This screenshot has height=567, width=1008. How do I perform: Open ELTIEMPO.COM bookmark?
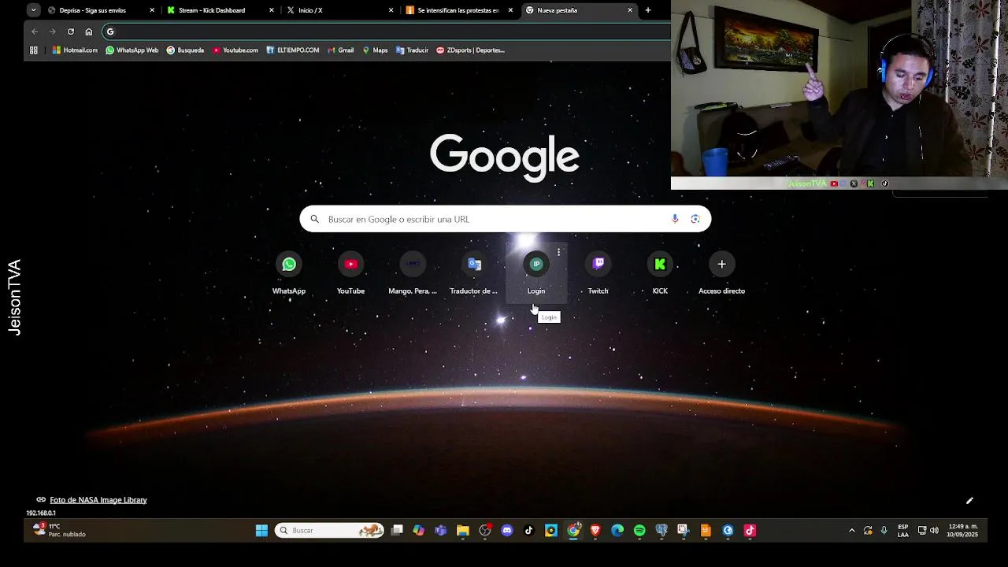(x=292, y=50)
